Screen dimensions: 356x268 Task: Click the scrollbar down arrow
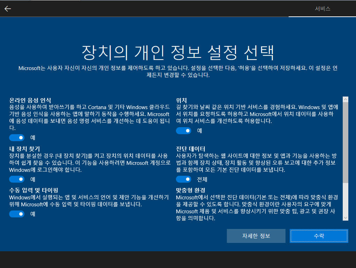346,218
